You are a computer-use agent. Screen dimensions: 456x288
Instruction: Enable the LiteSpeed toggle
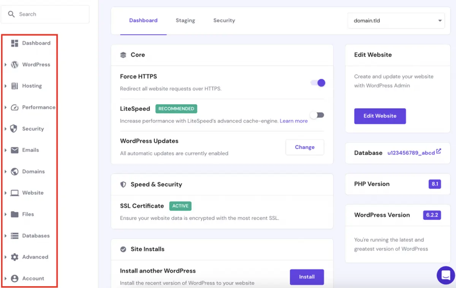pos(317,115)
